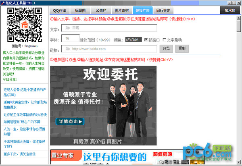The height and width of the screenshot is (166, 242).
Task: Click the 详情点击 button in the banner
Action: 70,121
